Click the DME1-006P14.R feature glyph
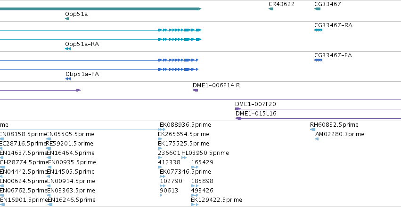Image resolution: width=401 pixels, height=207 pixels. (195, 90)
